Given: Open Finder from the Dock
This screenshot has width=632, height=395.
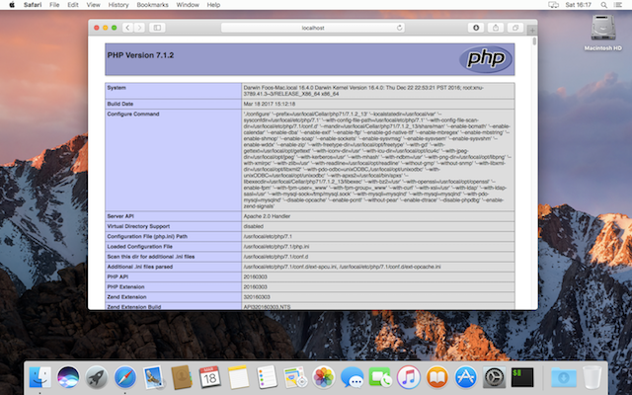Looking at the screenshot, I should tap(39, 377).
